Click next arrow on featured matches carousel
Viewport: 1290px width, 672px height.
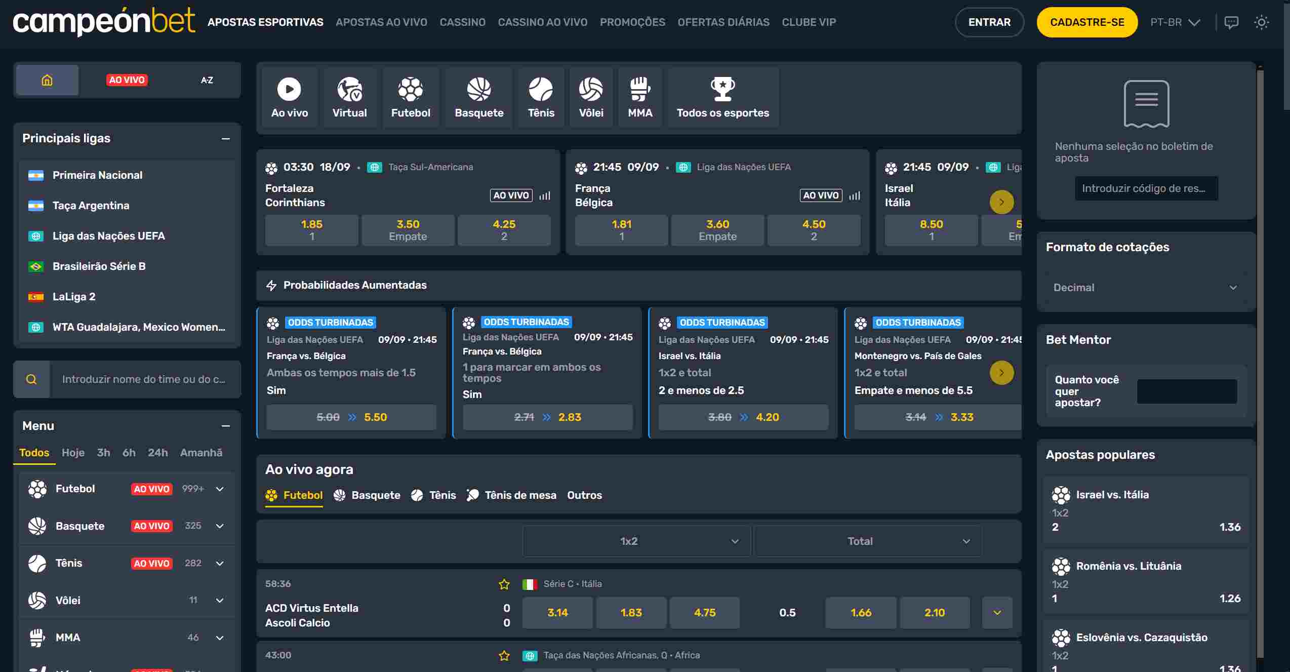(1001, 202)
